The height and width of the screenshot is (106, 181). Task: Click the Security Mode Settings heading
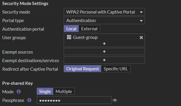point(25,4)
